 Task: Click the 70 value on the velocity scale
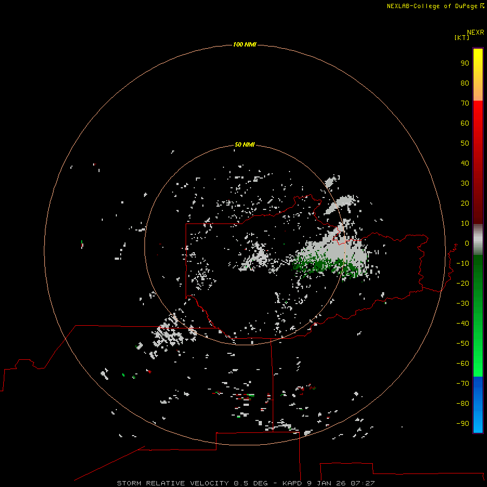click(x=465, y=103)
